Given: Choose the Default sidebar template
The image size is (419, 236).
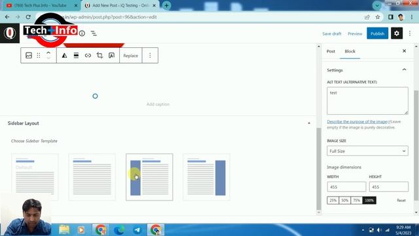Looking at the screenshot, I should (x=35, y=177).
